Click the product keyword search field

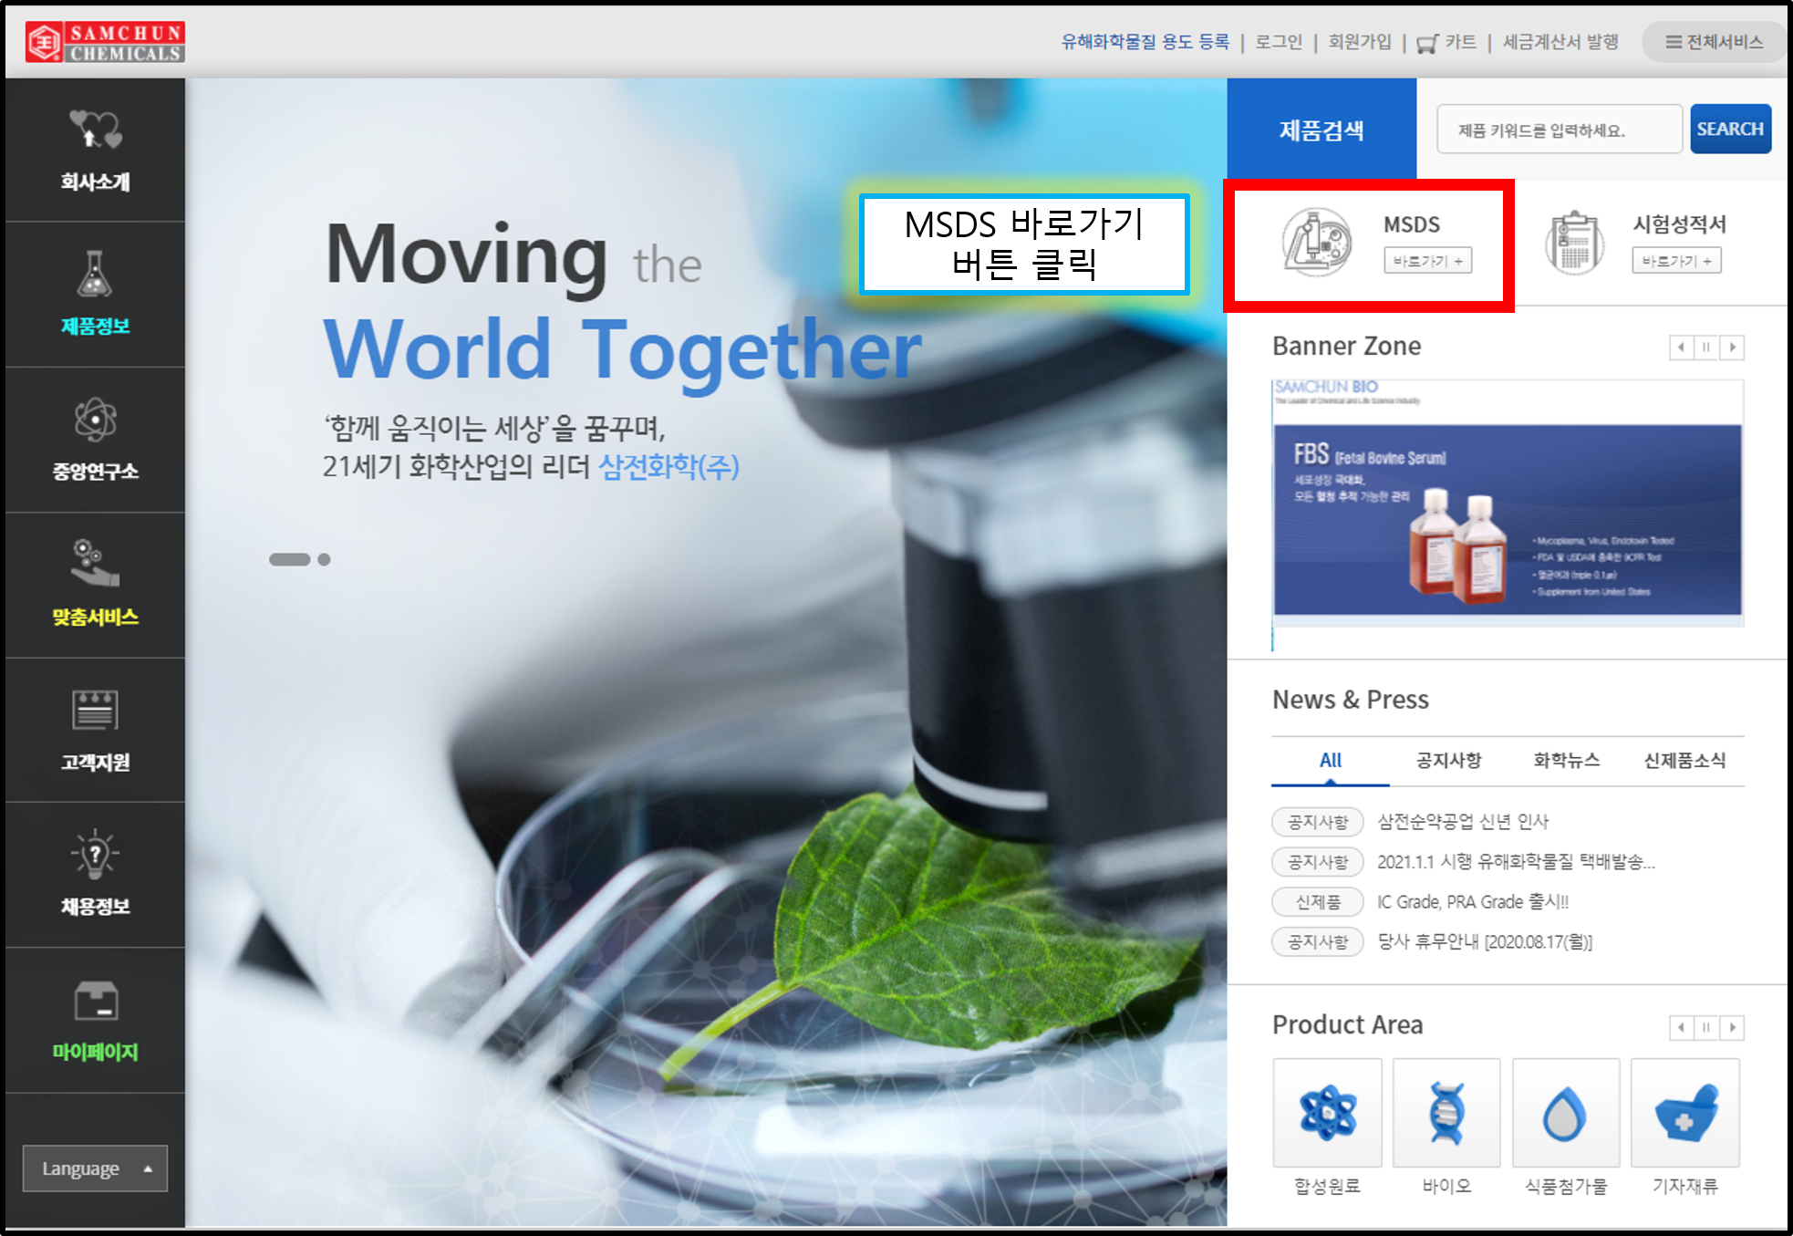point(1559,130)
